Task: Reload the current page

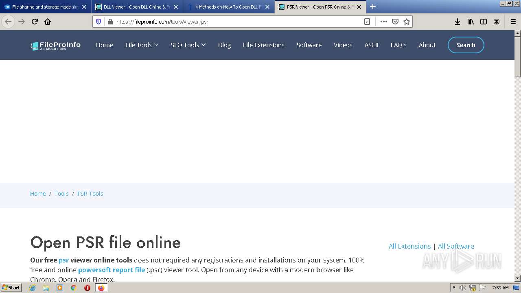Action: (35, 22)
